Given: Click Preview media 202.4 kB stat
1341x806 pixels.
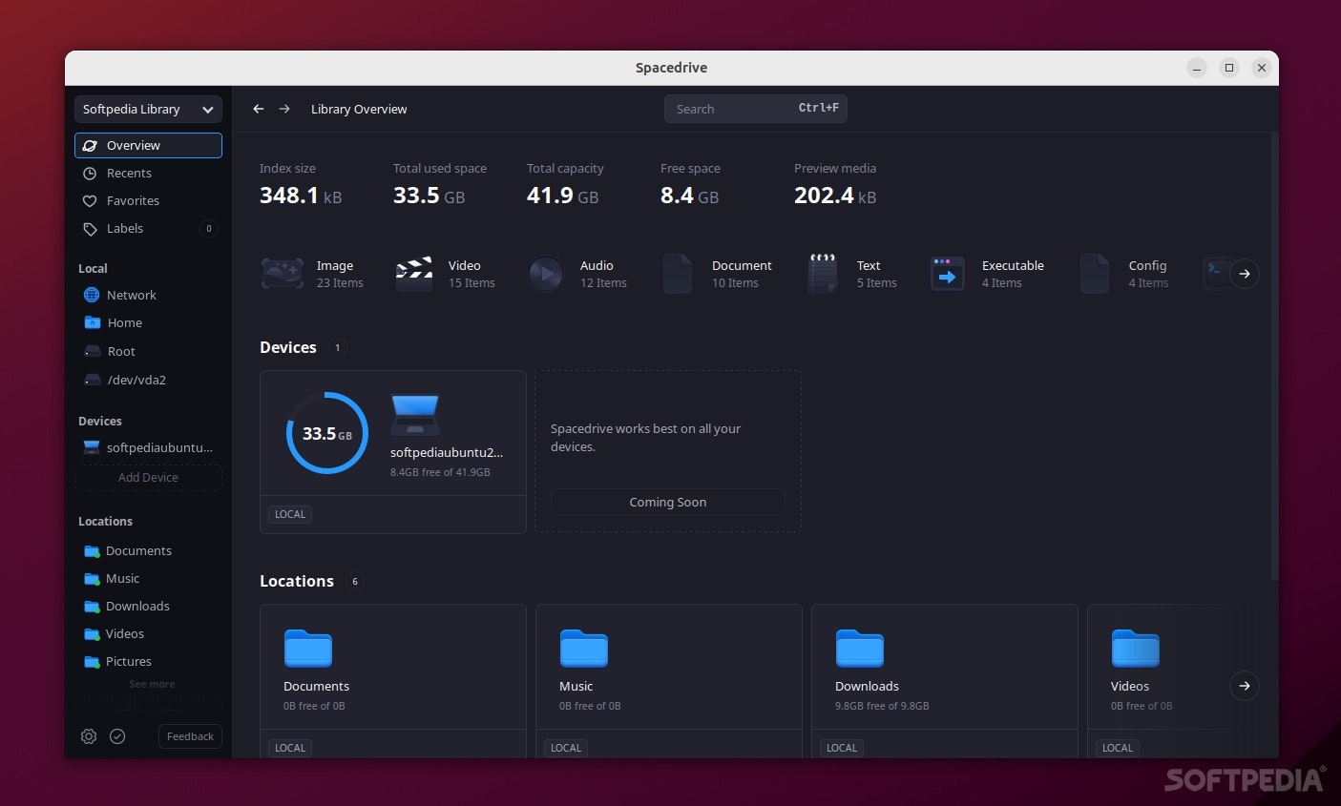Looking at the screenshot, I should pos(835,185).
